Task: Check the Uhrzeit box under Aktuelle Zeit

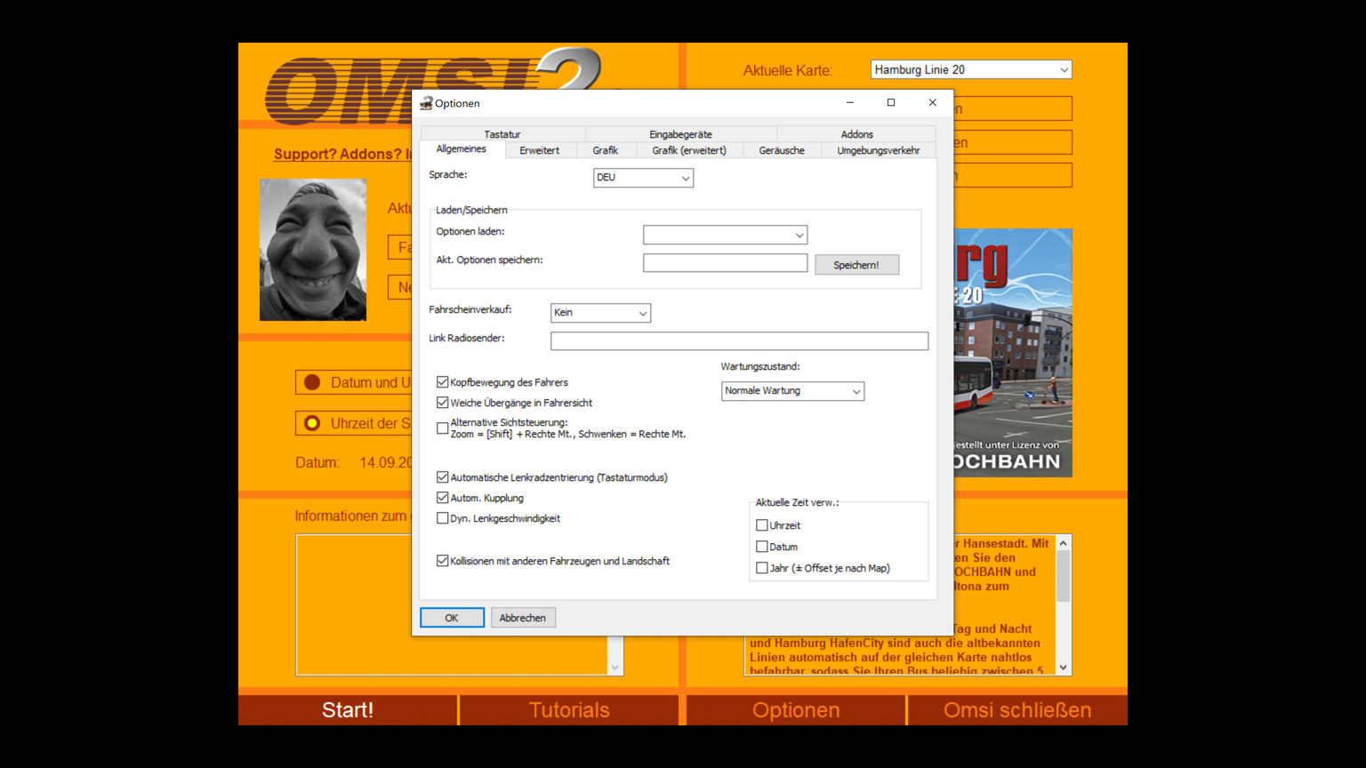Action: coord(762,525)
